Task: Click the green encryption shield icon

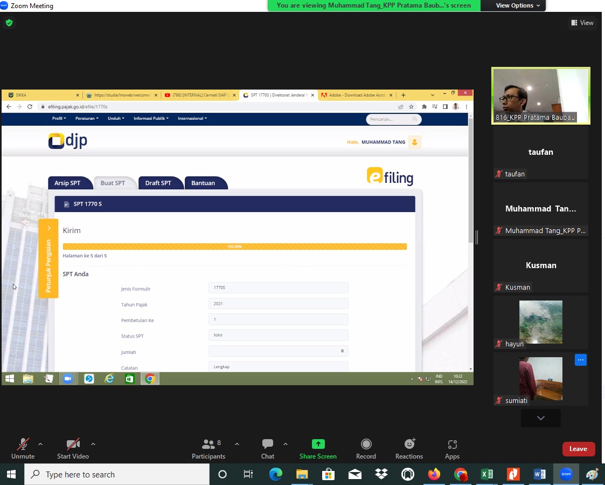Action: 9,23
